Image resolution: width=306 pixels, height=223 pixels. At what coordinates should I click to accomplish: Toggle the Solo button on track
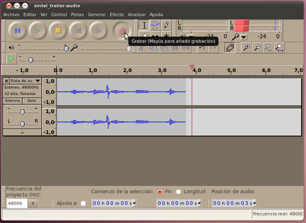click(32, 101)
